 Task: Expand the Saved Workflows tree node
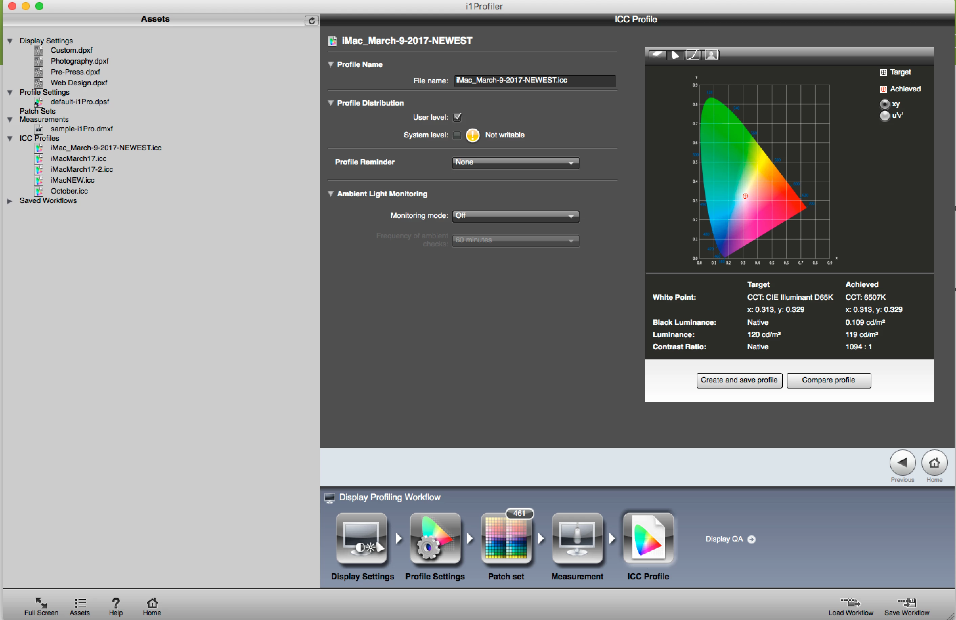tap(9, 201)
